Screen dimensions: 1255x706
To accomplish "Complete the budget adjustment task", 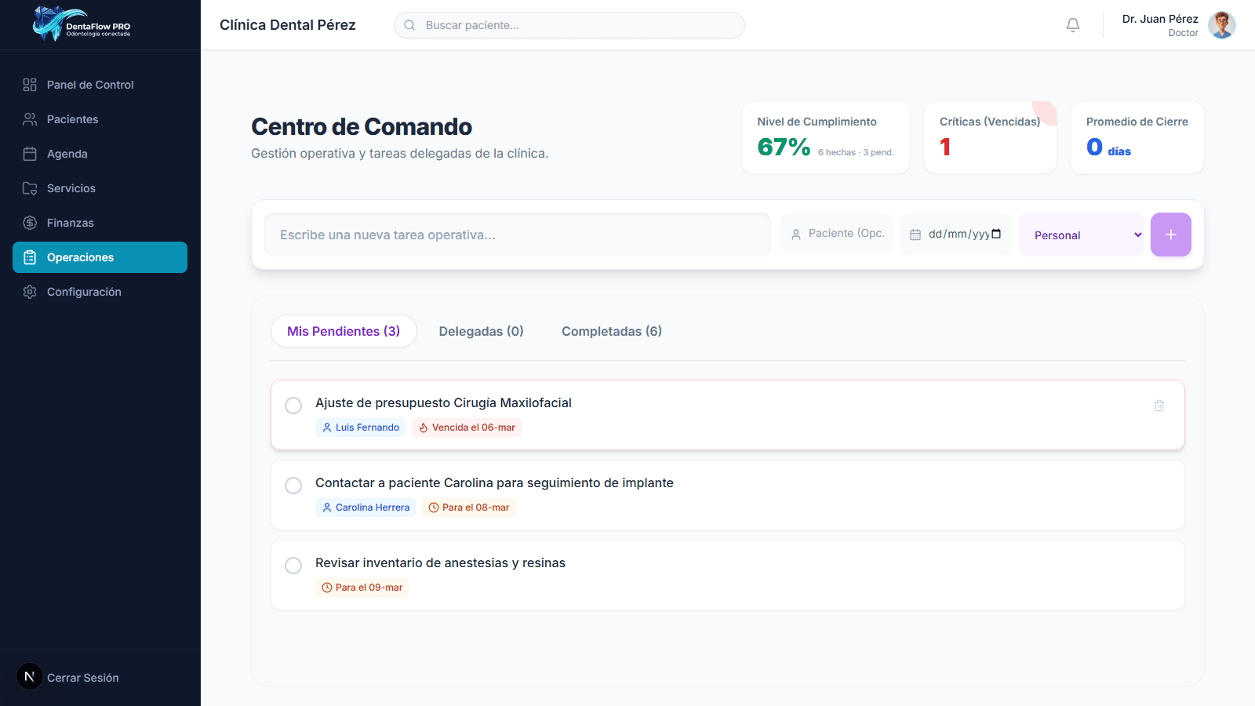I will click(x=293, y=406).
